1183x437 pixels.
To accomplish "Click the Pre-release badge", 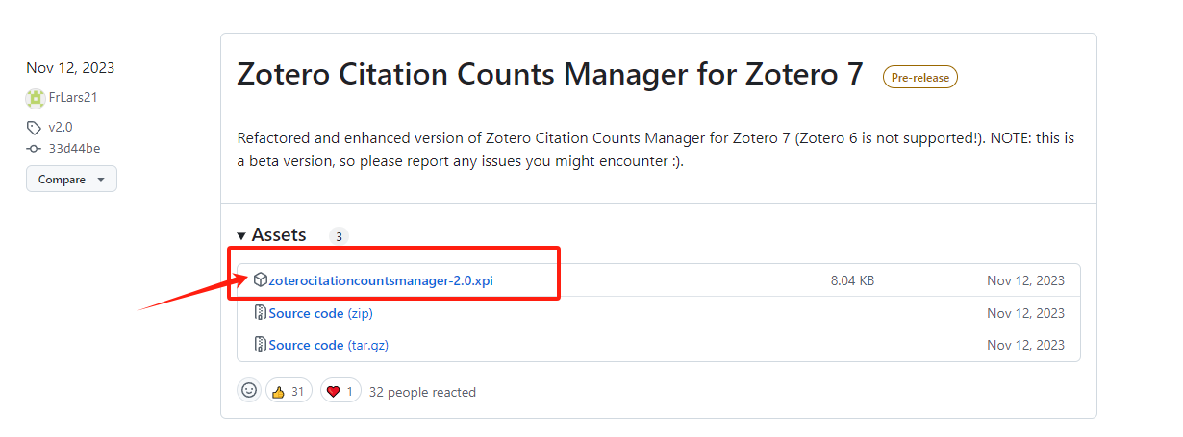I will tap(919, 77).
